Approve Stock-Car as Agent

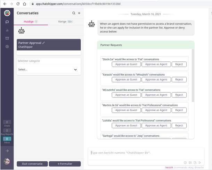[156, 64]
